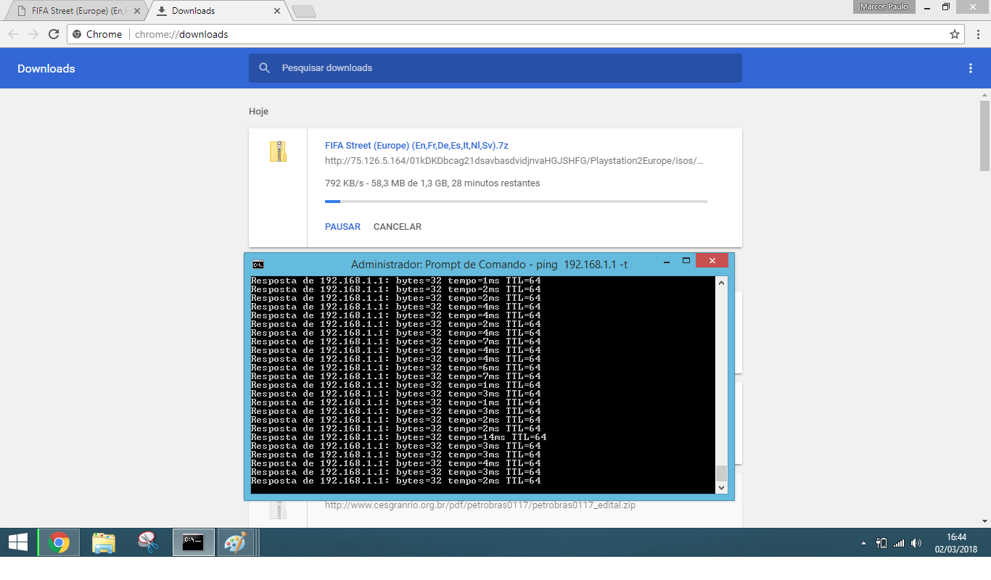Open the 75.126.5.164 download source URL
Screen dimensions: 991x580
point(514,161)
